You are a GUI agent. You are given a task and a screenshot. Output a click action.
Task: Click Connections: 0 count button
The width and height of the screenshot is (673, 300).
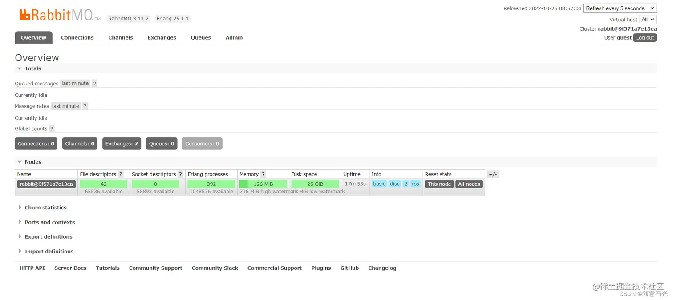coord(36,144)
